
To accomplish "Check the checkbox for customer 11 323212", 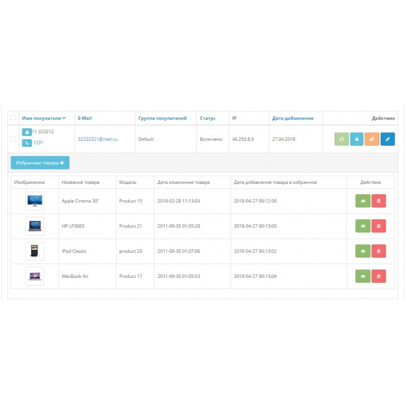I will click(x=14, y=139).
